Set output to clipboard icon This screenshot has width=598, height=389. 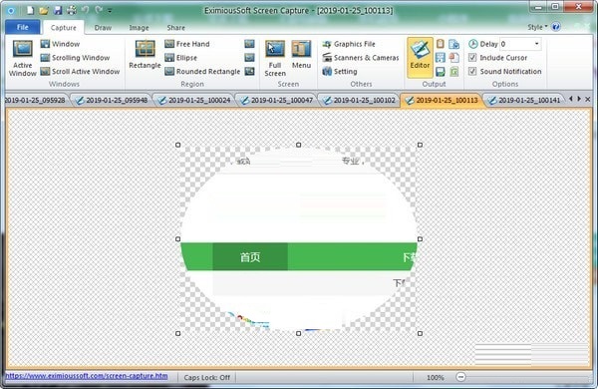441,44
